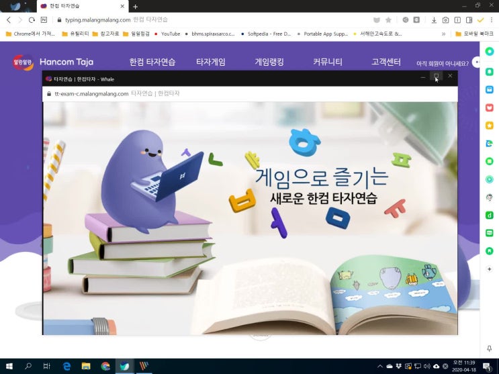Image resolution: width=499 pixels, height=374 pixels.
Task: Close the 타자연습 popup window
Action: point(450,76)
